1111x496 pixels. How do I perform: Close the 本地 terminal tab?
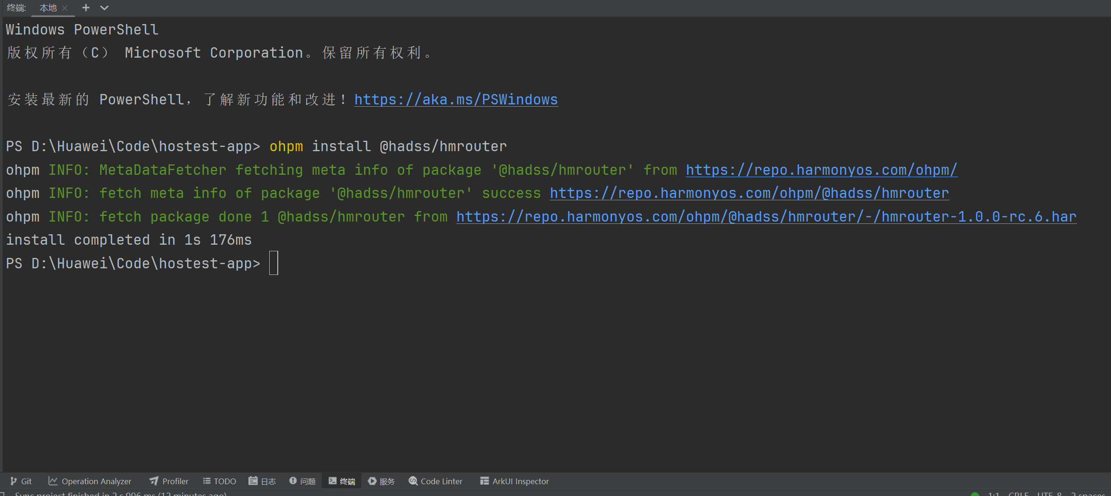65,8
